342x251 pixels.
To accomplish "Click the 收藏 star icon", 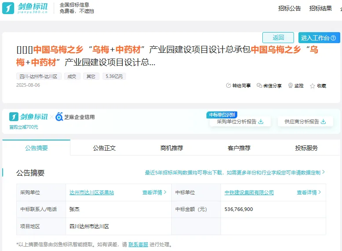I will tap(313, 86).
